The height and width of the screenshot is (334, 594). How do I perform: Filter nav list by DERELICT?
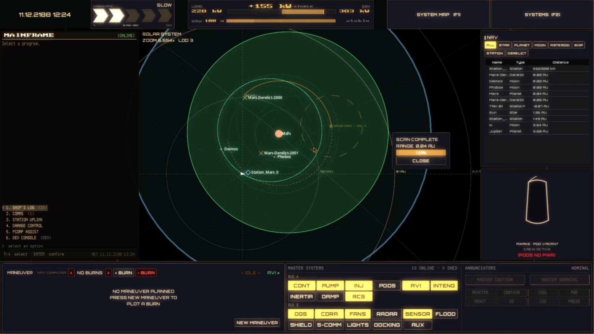(x=517, y=53)
